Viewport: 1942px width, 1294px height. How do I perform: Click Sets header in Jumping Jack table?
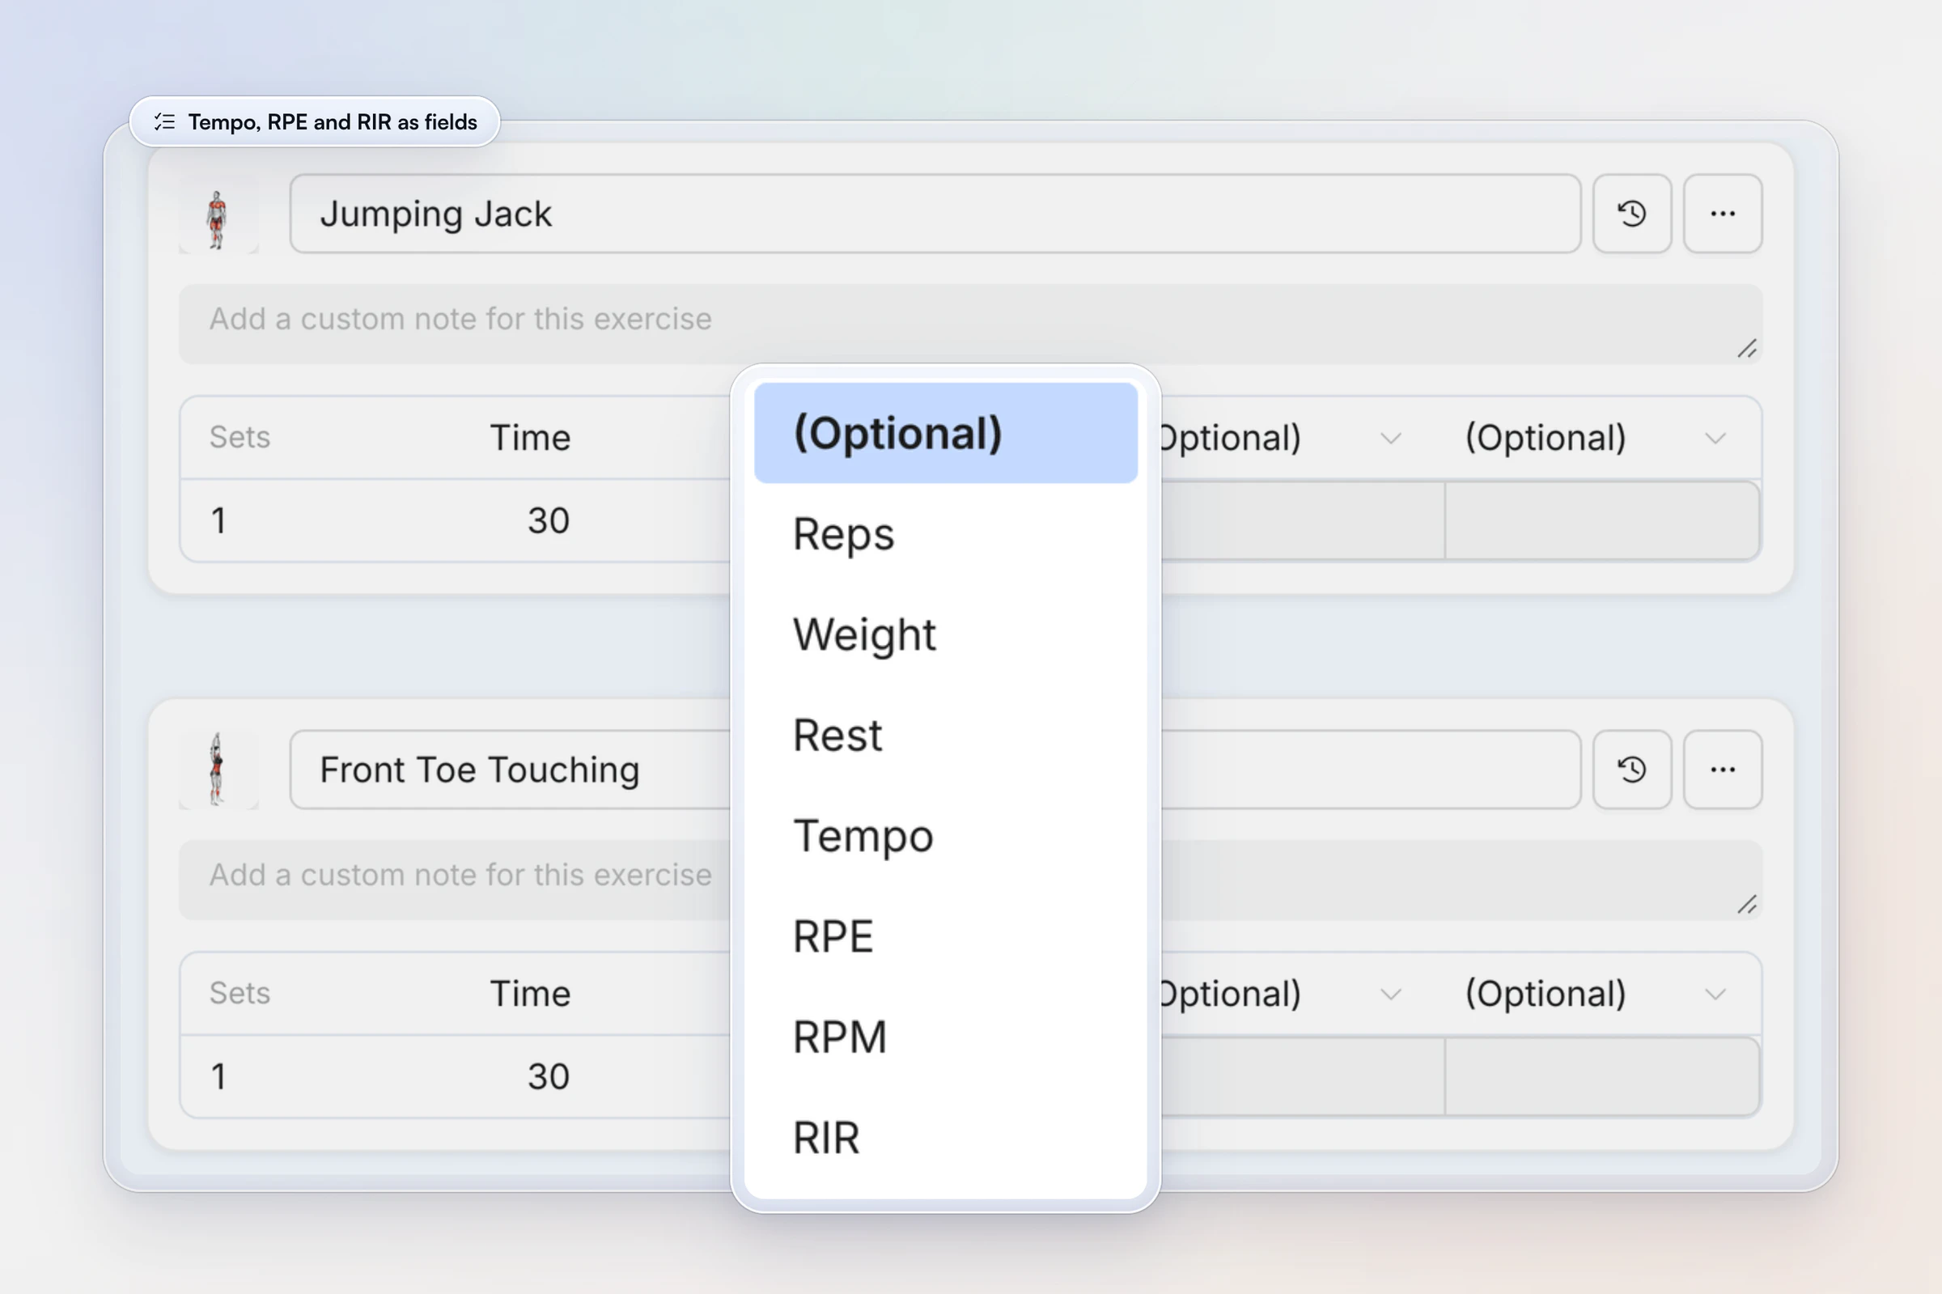click(x=240, y=437)
